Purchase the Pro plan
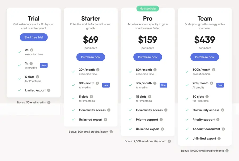Image resolution: width=239 pixels, height=161 pixels. coord(148,57)
